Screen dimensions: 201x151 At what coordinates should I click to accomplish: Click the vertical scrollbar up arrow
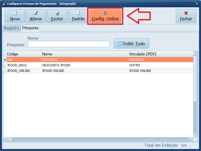point(195,53)
